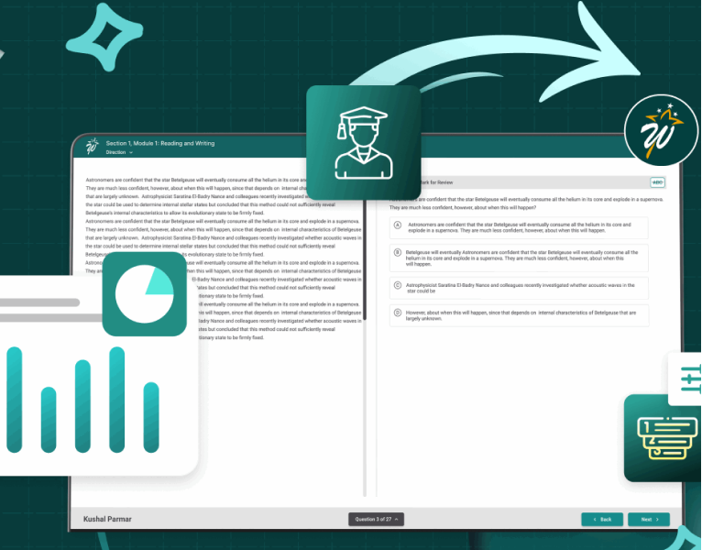Select answer choice A radio option
Image resolution: width=702 pixels, height=550 pixels.
pos(398,225)
